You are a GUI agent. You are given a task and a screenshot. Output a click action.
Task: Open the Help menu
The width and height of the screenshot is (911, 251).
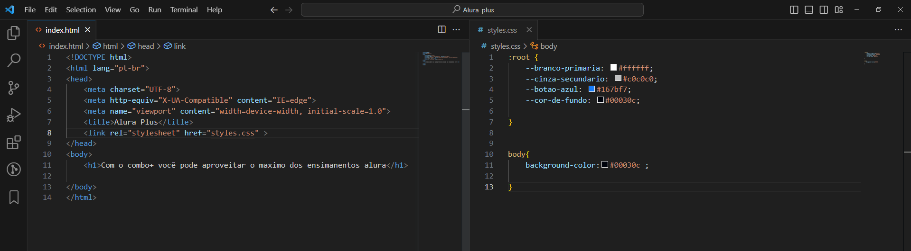(x=215, y=9)
